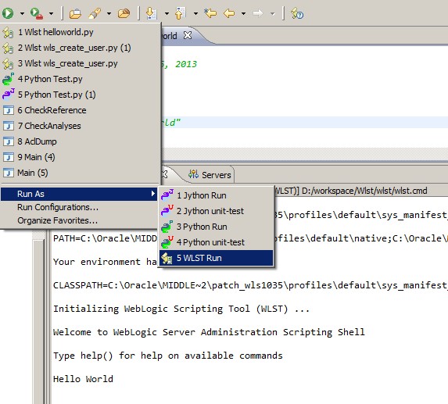This screenshot has height=404, width=448.
Task: Click the D:/workspace/Wlst/wlst/wlst.cmd console title
Action: point(364,191)
